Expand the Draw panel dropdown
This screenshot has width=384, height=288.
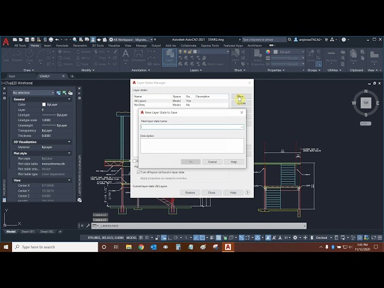pyautogui.click(x=29, y=70)
